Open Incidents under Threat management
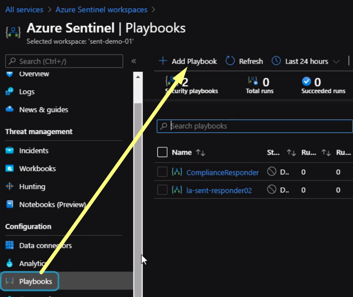This screenshot has height=297, width=353. 34,151
